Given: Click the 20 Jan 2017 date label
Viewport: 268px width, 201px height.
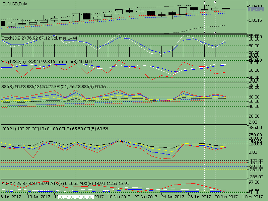Looking at the screenshot, I should coord(146,197).
